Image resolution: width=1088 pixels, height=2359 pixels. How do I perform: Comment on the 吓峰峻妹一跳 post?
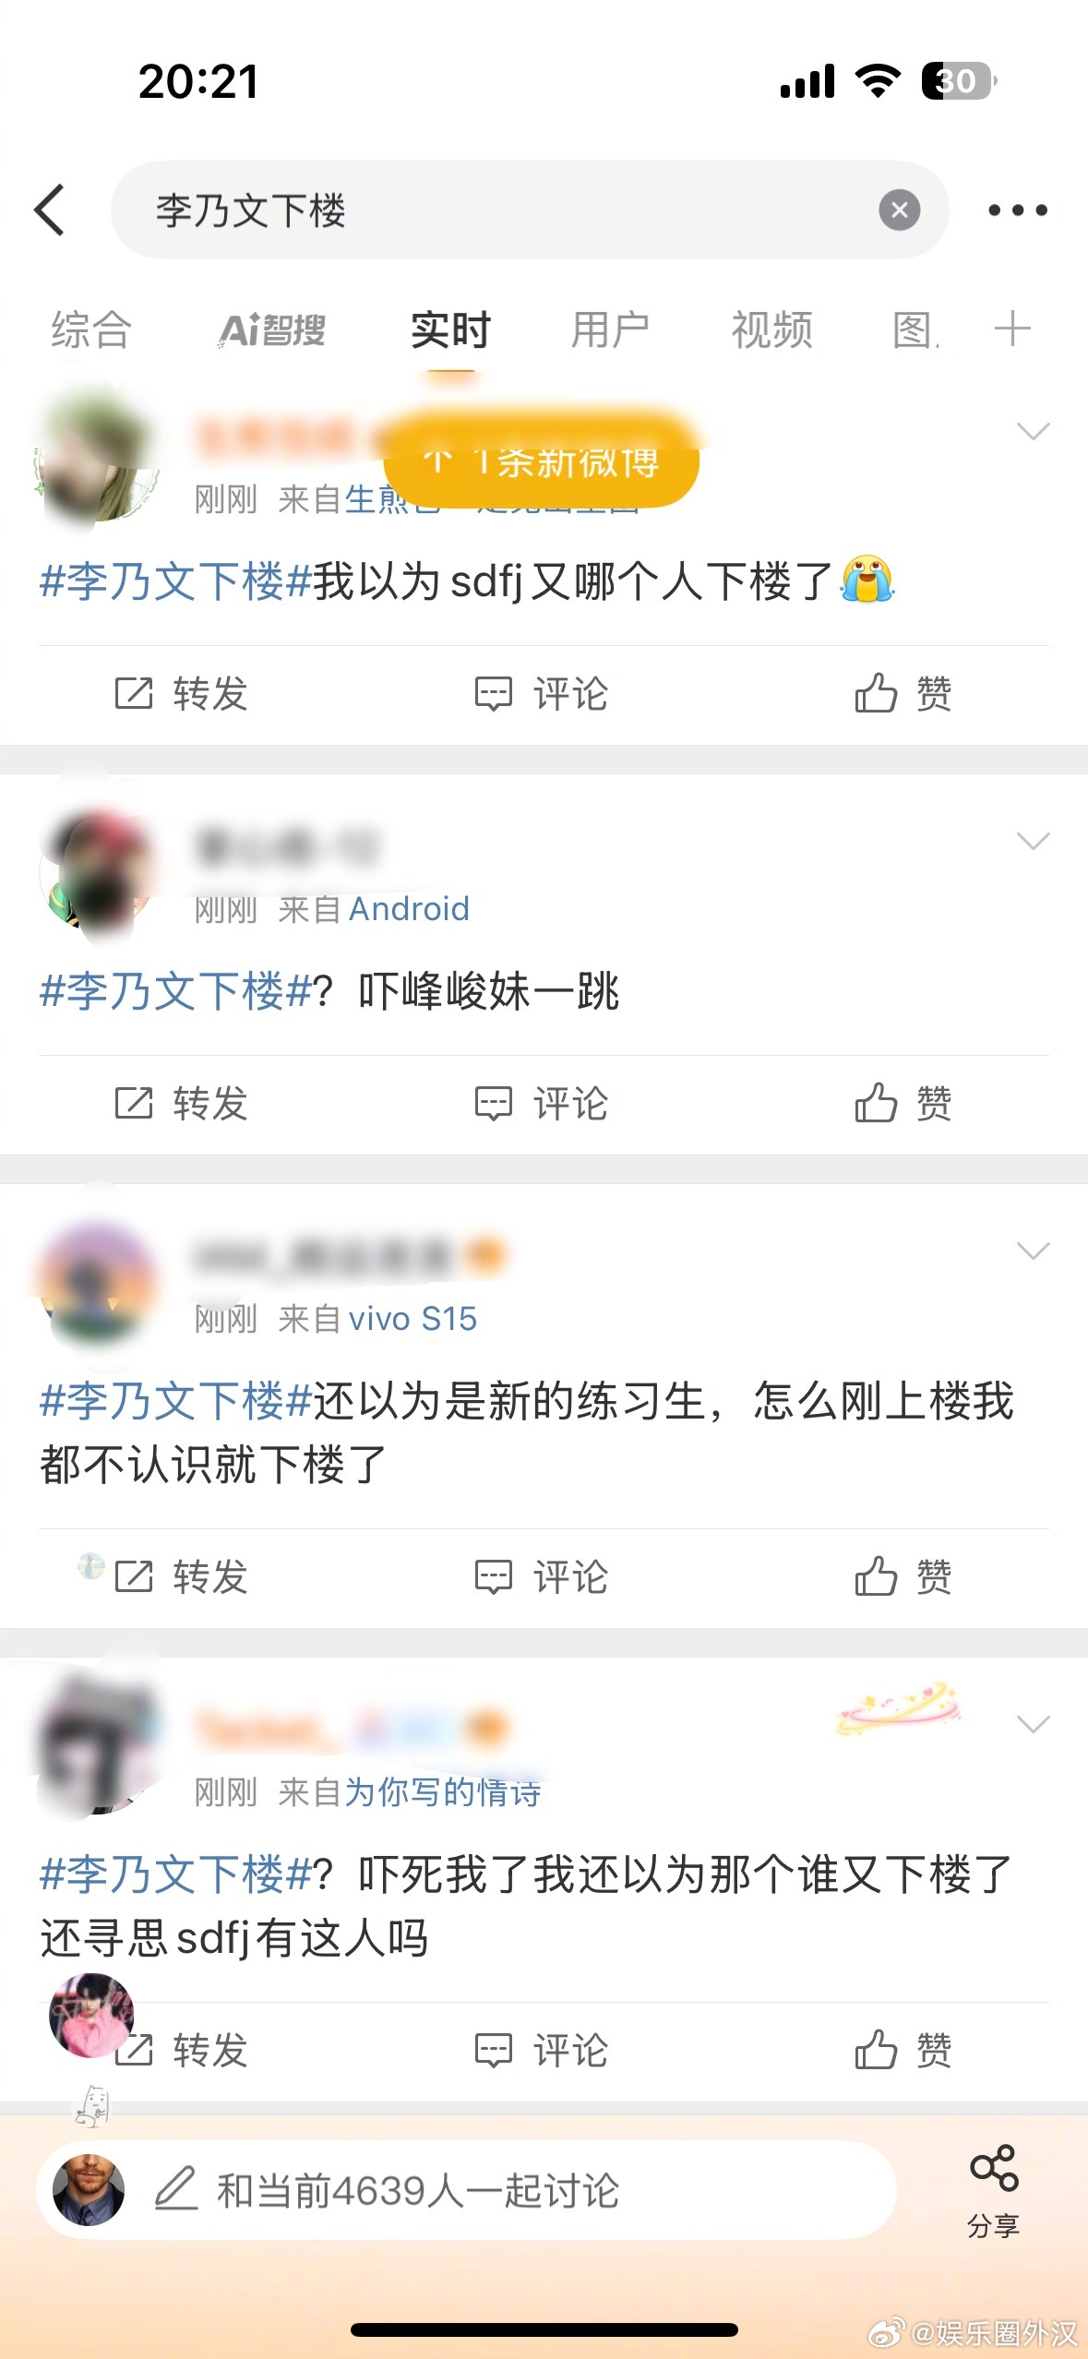click(x=541, y=1103)
